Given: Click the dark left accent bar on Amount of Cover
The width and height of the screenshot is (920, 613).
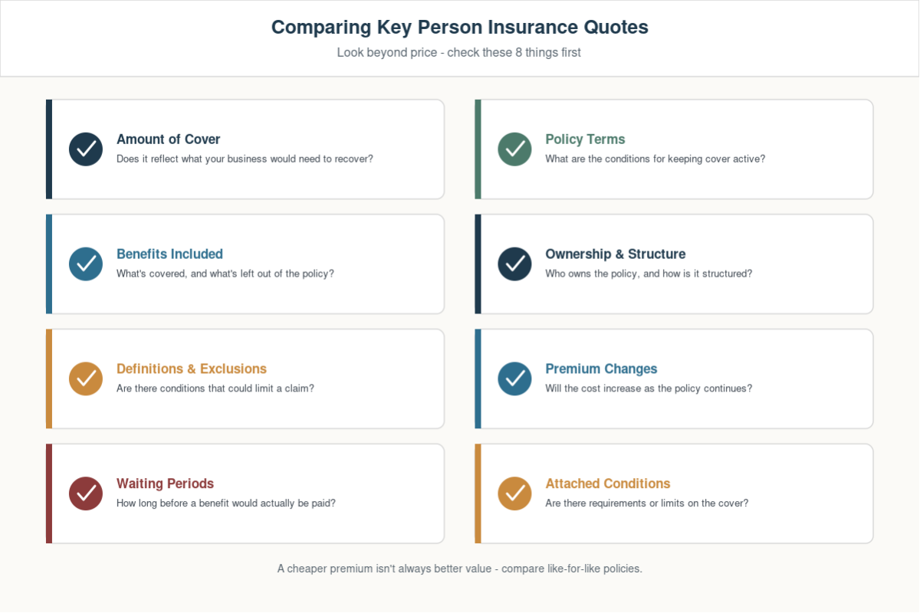Looking at the screenshot, I should pos(49,149).
